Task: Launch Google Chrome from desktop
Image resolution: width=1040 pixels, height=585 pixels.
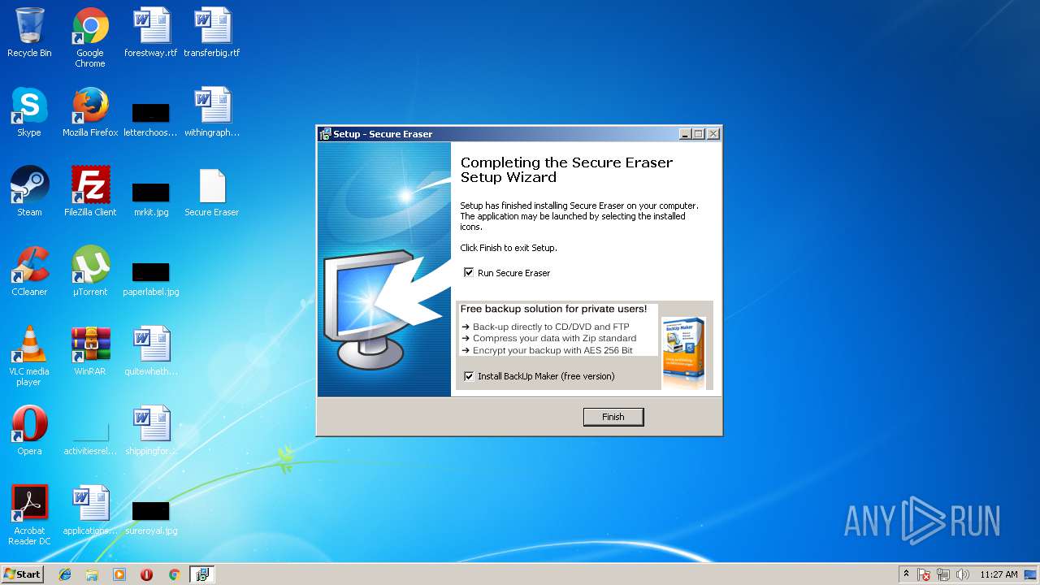Action: (x=90, y=37)
